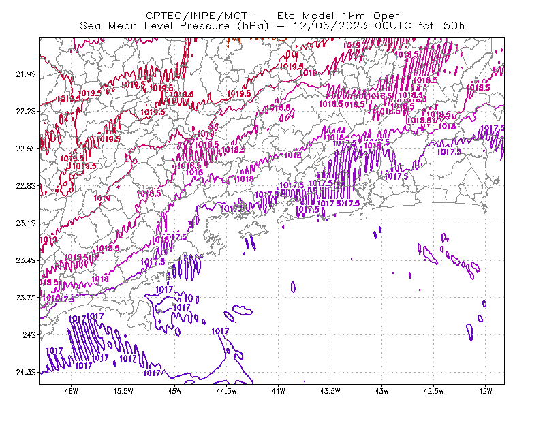
Task: Click the 'Eta Model 1km Oper' title text
Action: point(338,16)
